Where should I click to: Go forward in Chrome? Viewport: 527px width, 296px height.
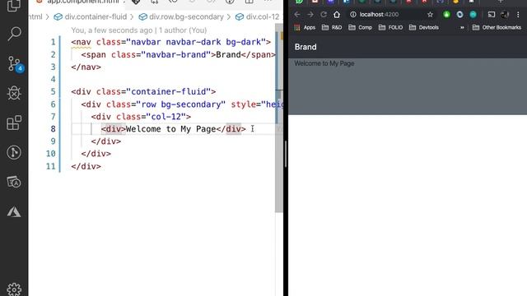(x=310, y=15)
